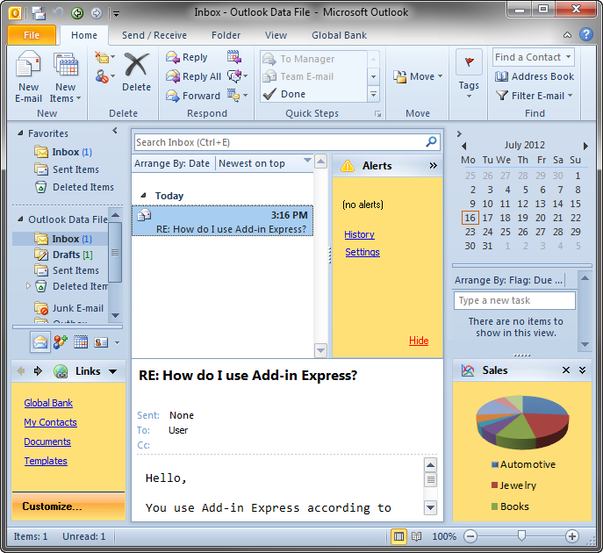
Task: Reply to the selected e-mail
Action: click(x=187, y=57)
